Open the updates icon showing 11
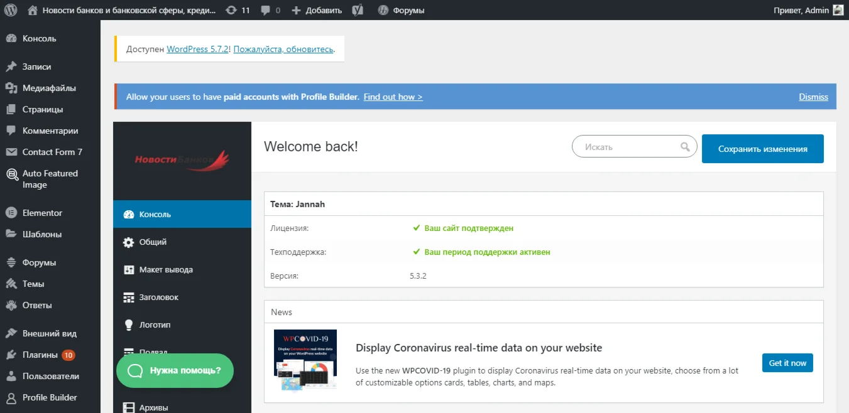This screenshot has height=413, width=849. 231,10
